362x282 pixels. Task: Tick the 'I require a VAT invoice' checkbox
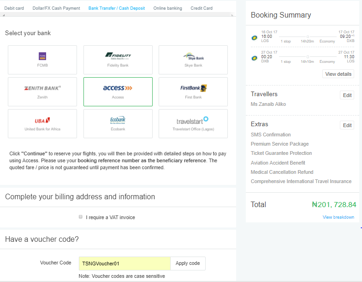click(x=81, y=217)
